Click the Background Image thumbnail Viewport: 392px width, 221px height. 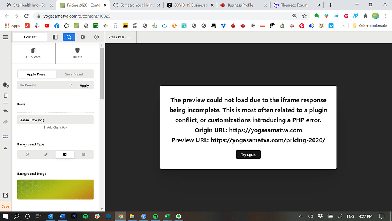tap(56, 189)
